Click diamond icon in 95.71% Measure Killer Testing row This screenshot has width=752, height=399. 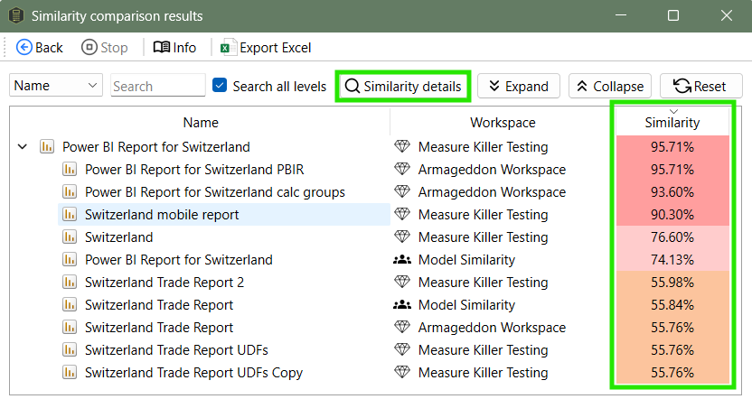point(402,146)
